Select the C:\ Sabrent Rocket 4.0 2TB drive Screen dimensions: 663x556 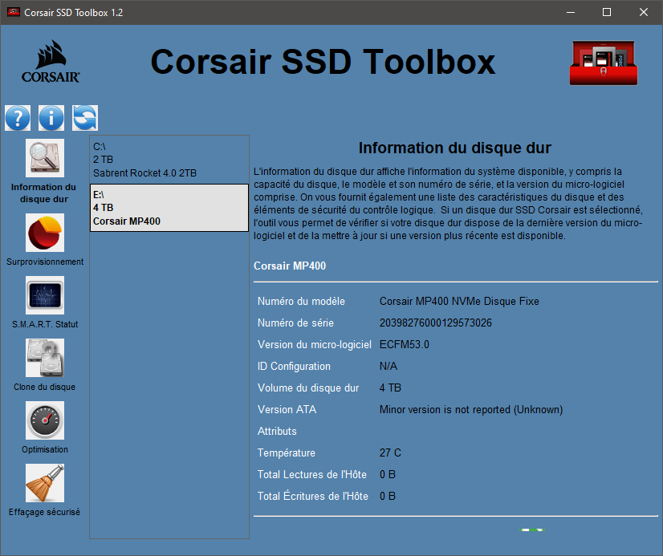[x=169, y=160]
